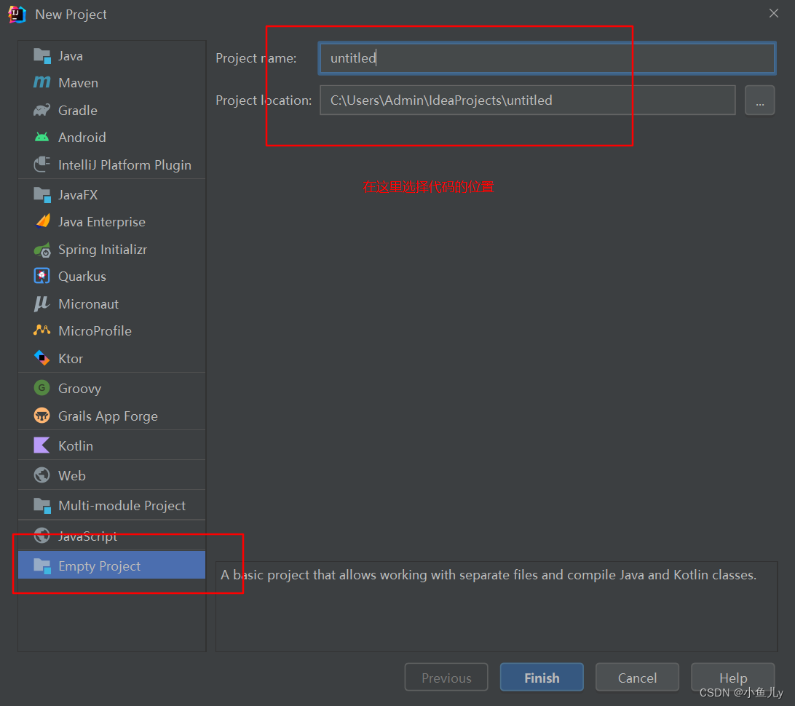Choose the Gradle project type label
This screenshot has width=795, height=706.
point(78,110)
